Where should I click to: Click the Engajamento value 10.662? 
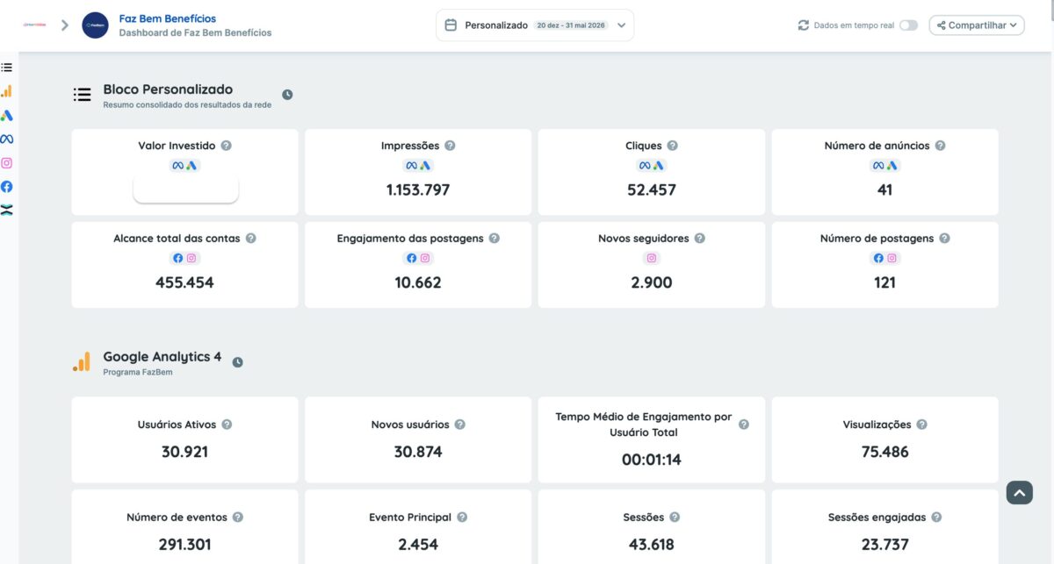pyautogui.click(x=418, y=282)
